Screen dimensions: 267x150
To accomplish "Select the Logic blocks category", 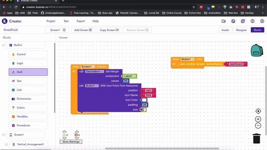I will (28, 63).
